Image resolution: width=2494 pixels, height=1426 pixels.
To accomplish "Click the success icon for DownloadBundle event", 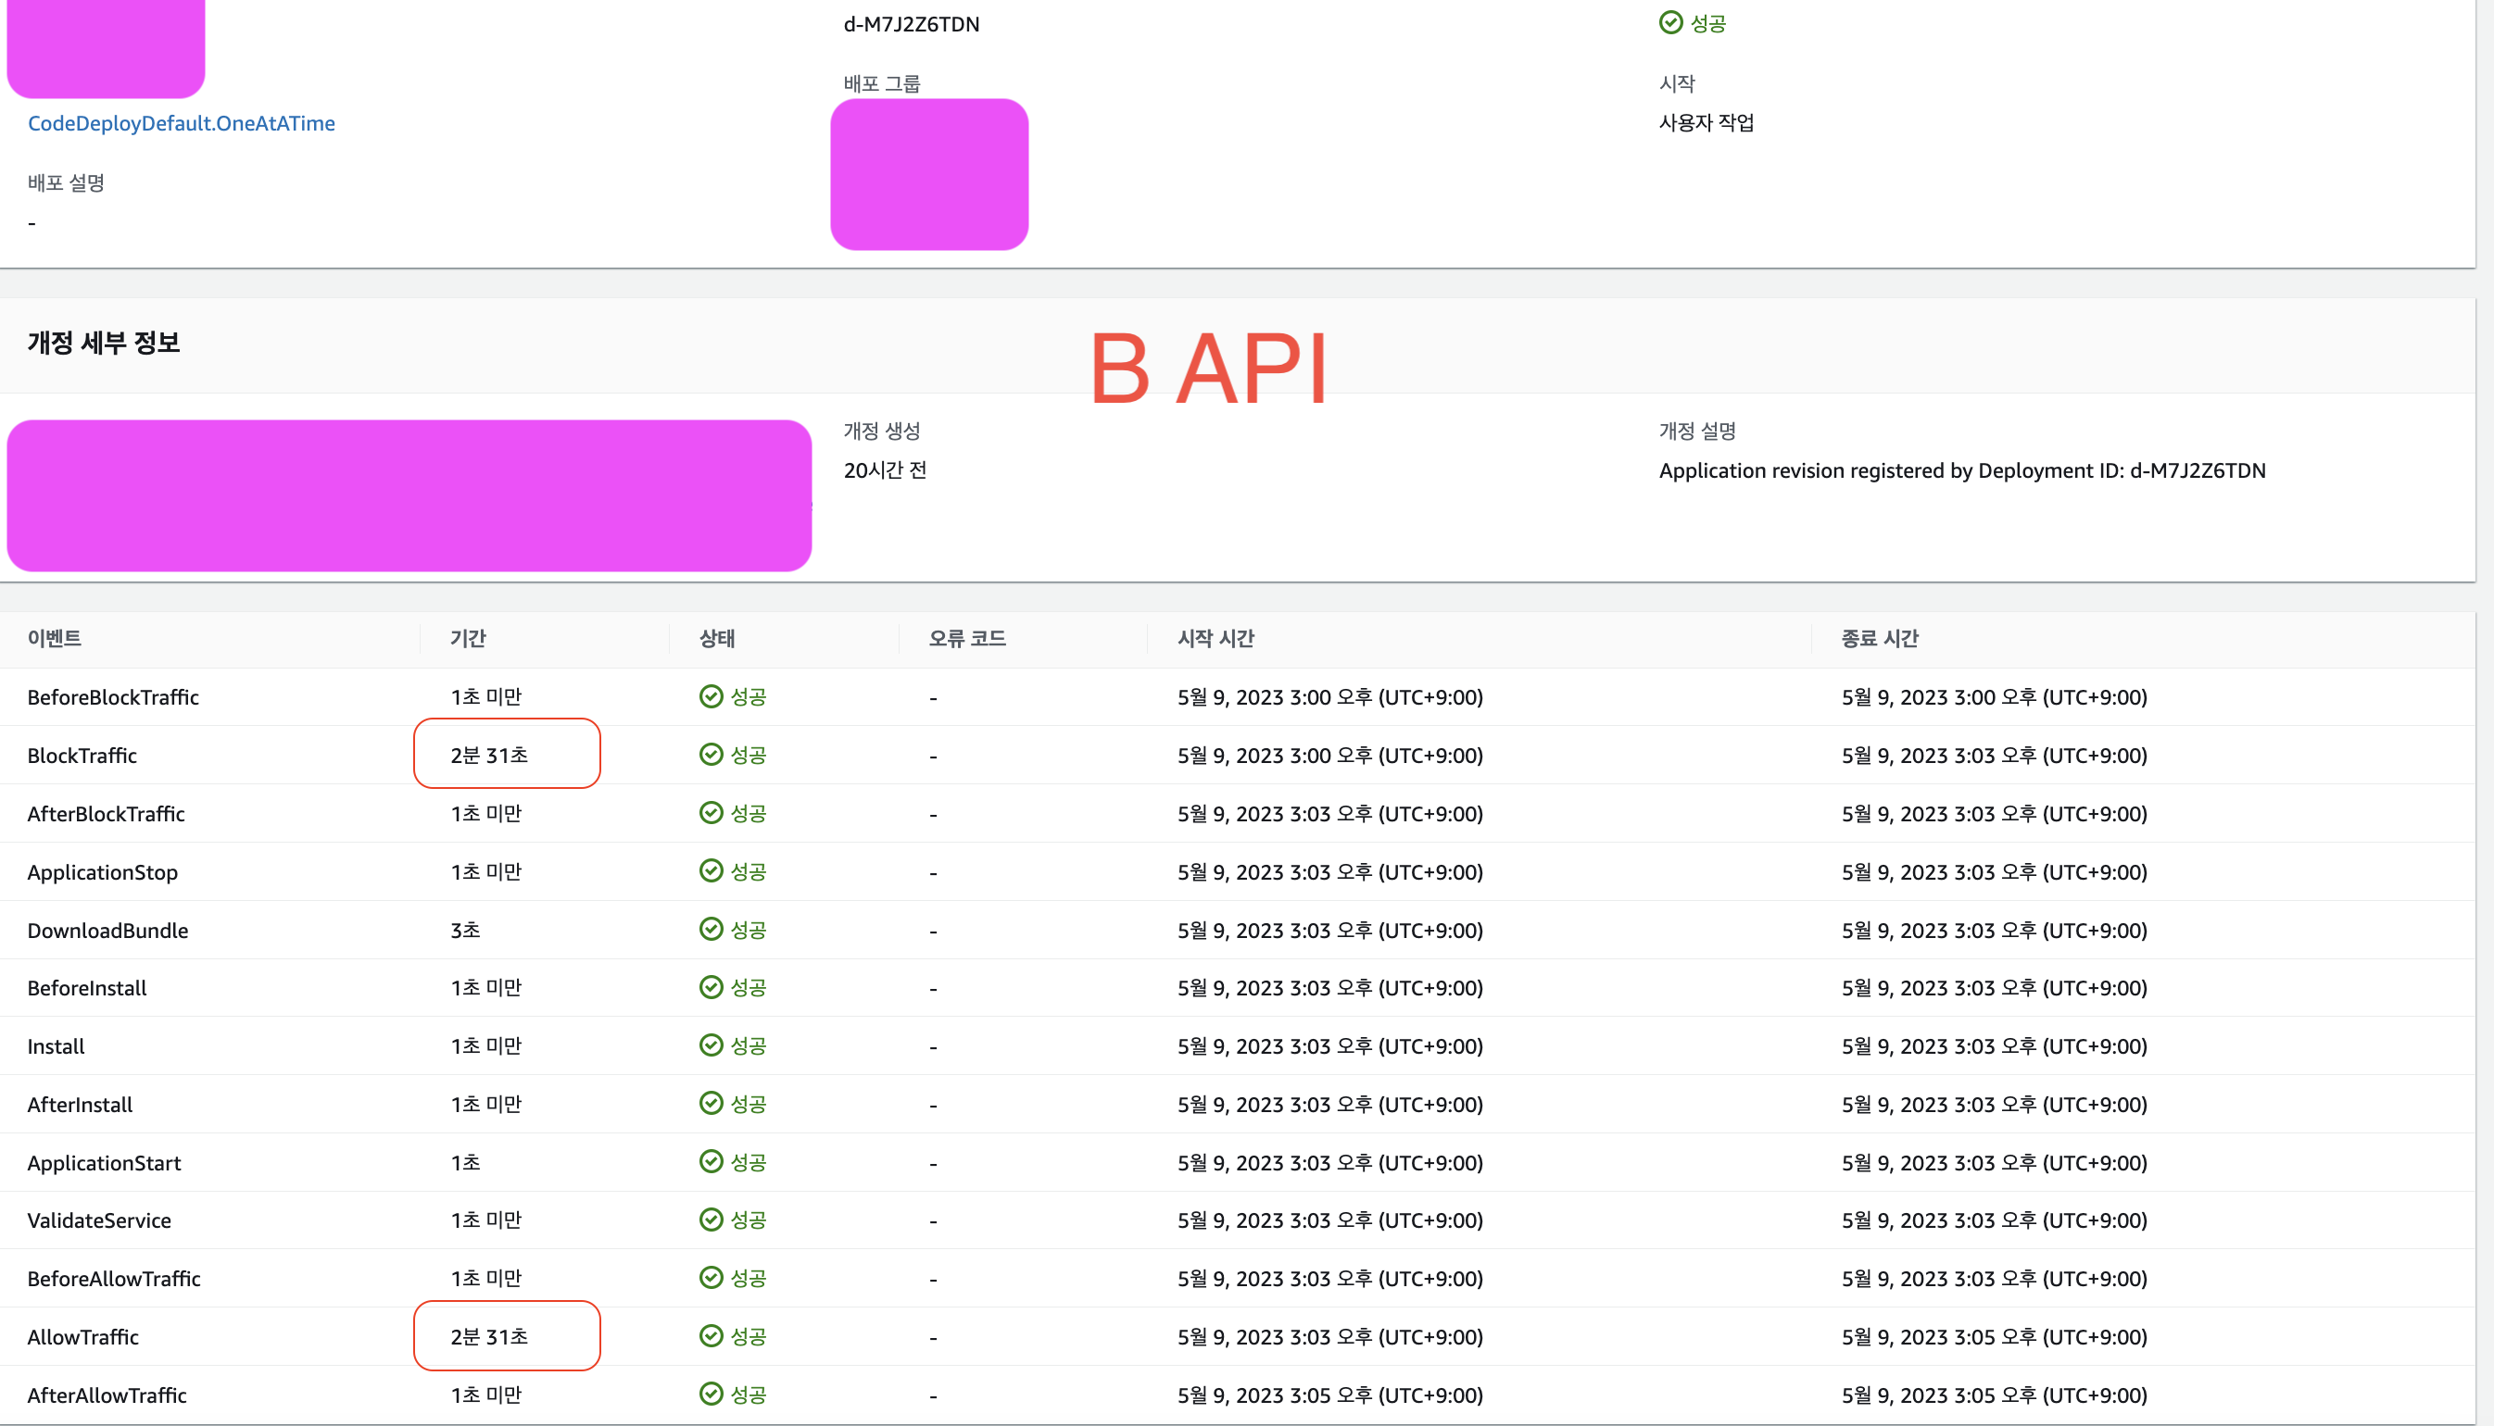I will pyautogui.click(x=712, y=929).
